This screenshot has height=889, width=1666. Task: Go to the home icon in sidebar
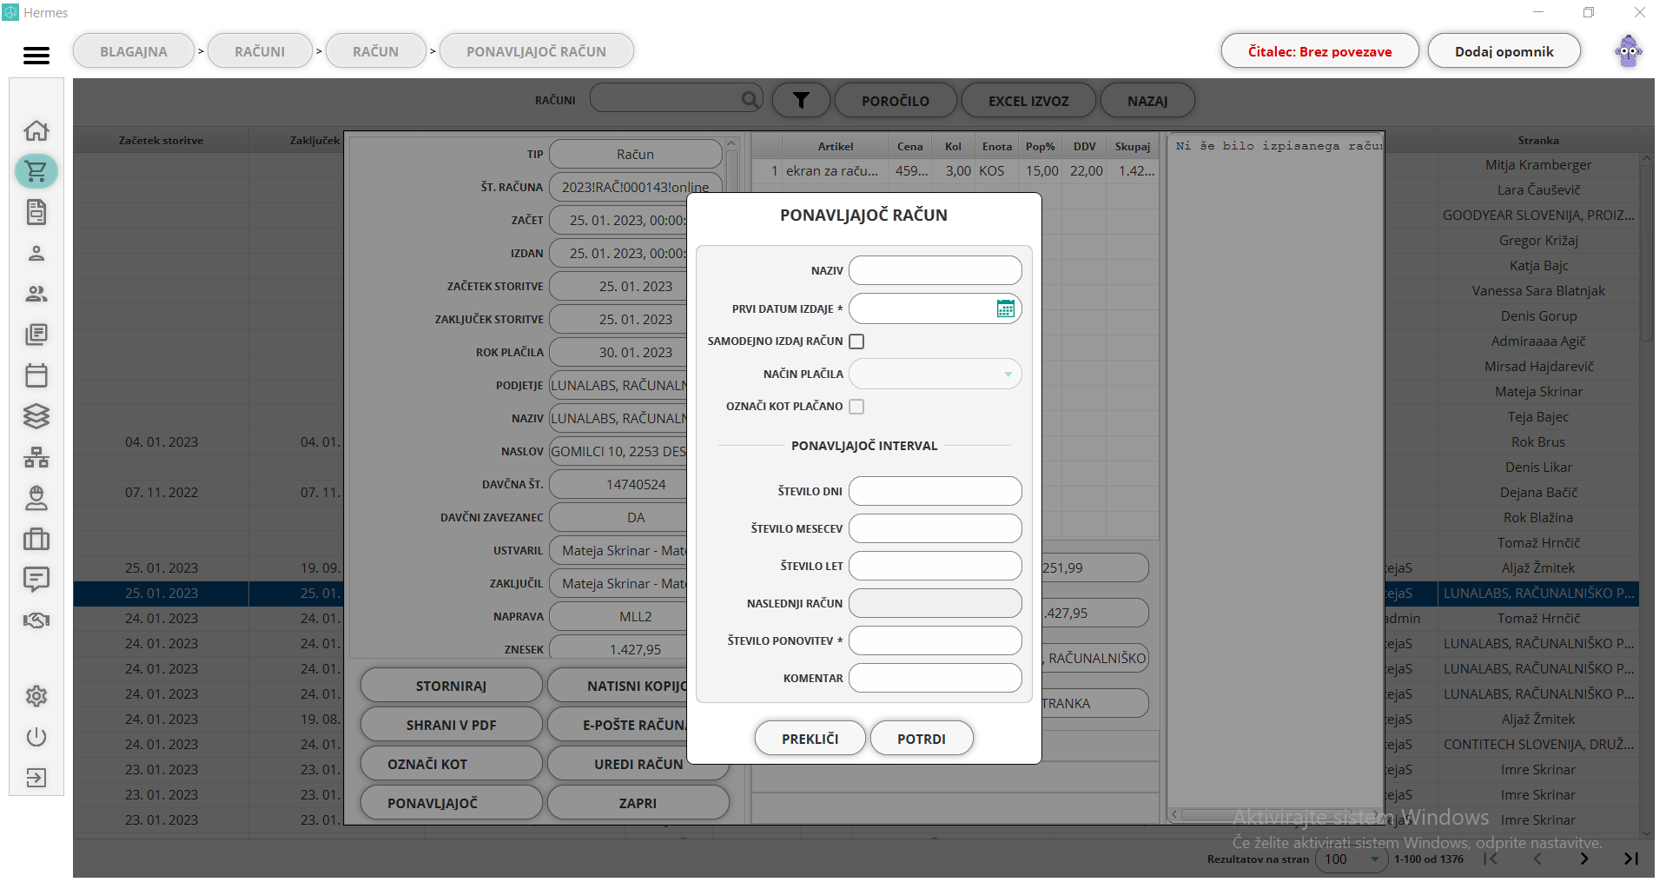coord(36,130)
